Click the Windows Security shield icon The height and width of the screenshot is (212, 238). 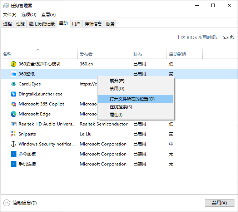click(x=14, y=144)
